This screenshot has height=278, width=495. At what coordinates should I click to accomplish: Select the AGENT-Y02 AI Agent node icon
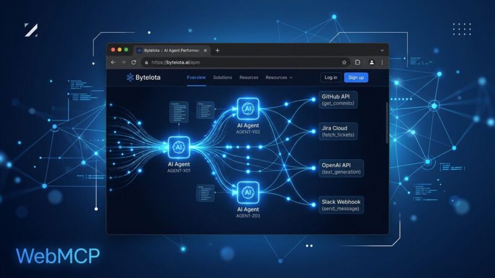click(x=248, y=109)
